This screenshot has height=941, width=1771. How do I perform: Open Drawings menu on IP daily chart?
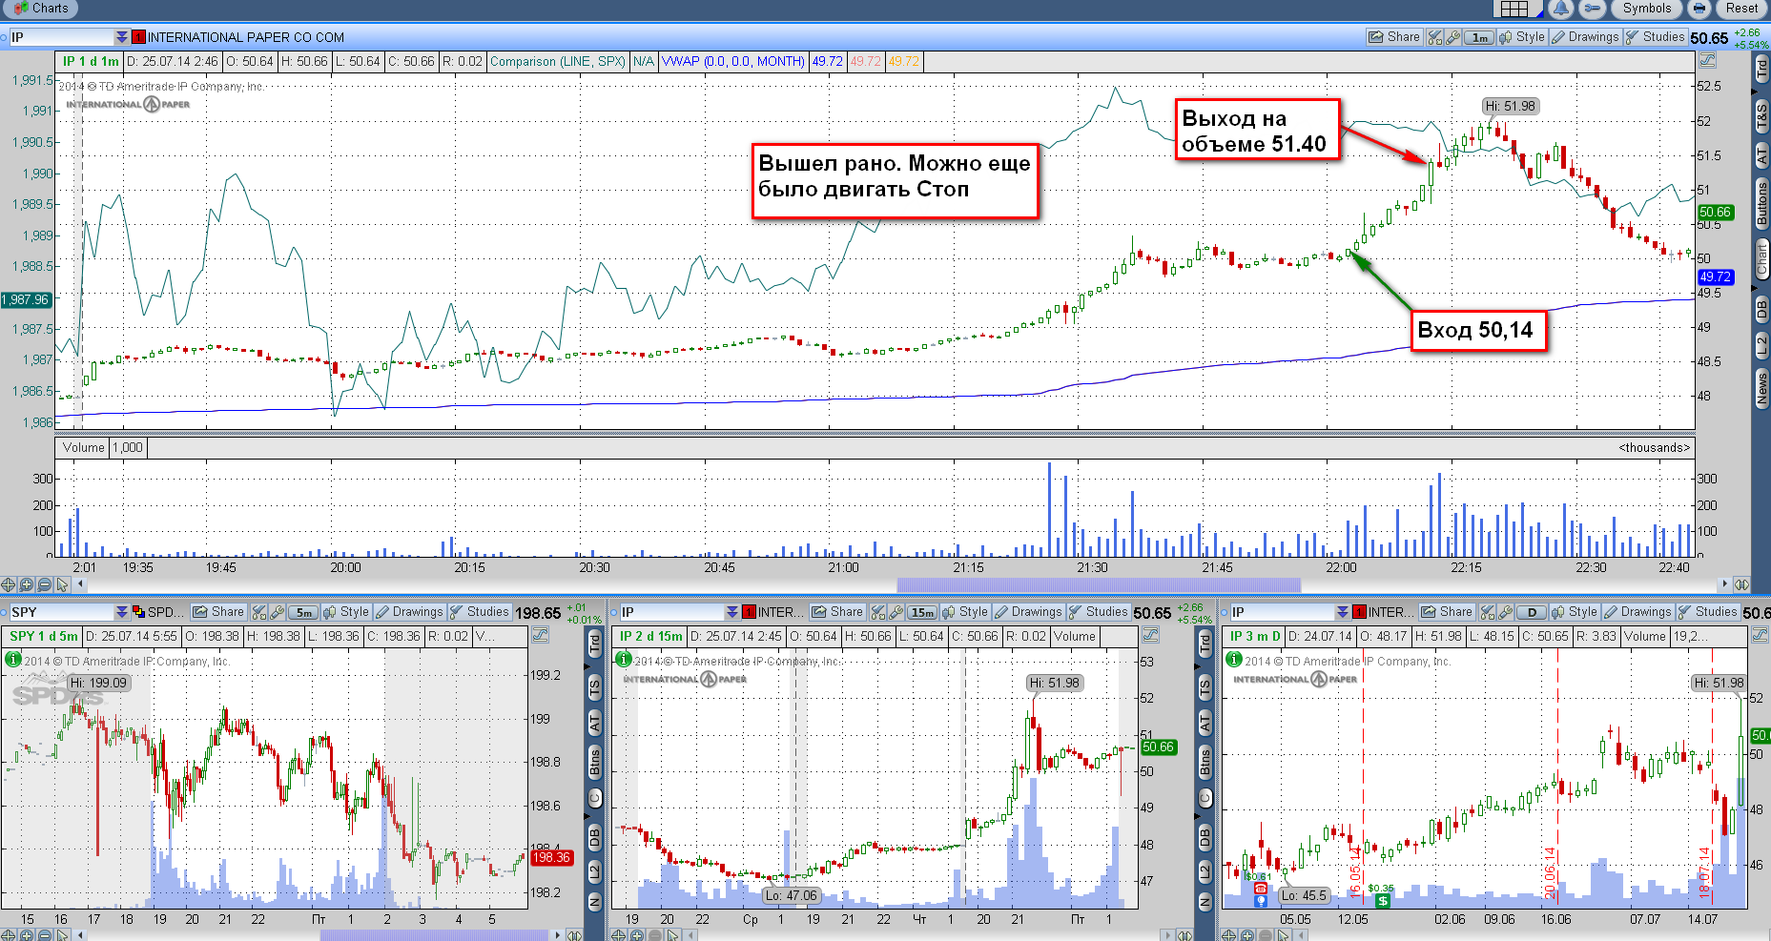pos(1637,612)
